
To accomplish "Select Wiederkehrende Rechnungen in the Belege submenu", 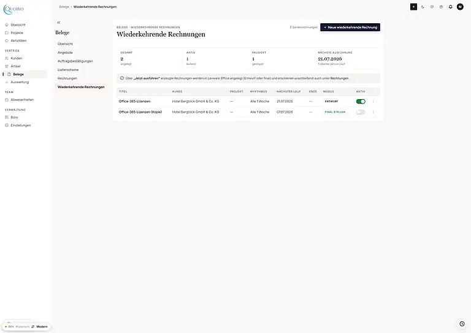I will (81, 87).
